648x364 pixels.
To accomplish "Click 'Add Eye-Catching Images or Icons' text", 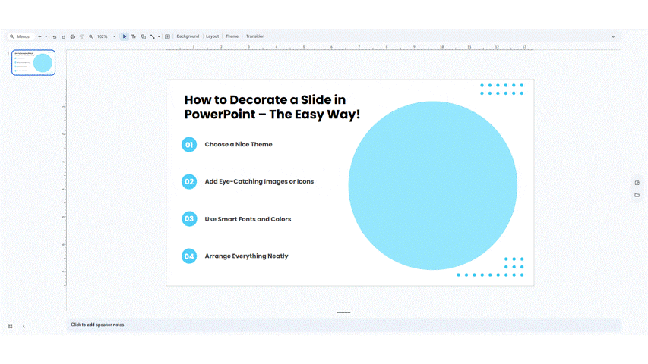I will click(259, 181).
